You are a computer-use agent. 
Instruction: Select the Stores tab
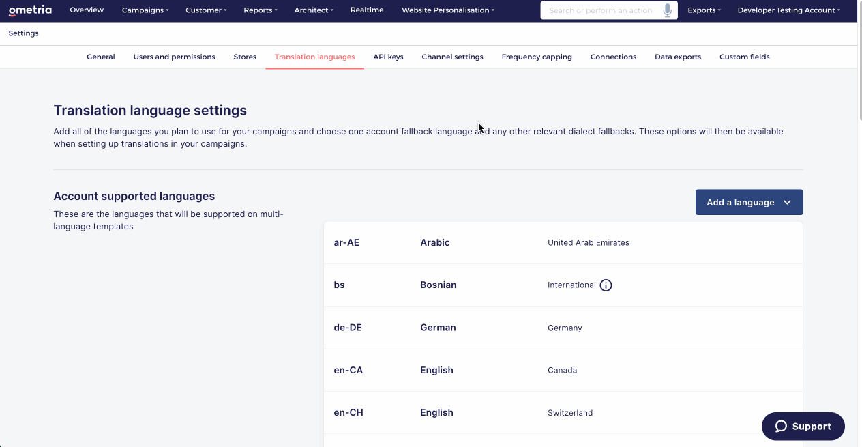[245, 57]
